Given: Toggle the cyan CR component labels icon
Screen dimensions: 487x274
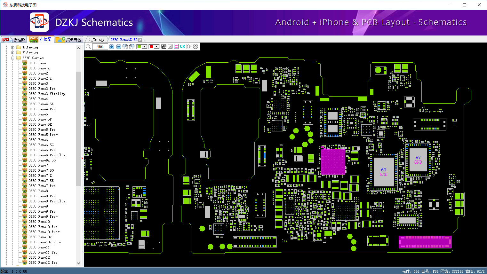Looking at the screenshot, I should coord(182,46).
